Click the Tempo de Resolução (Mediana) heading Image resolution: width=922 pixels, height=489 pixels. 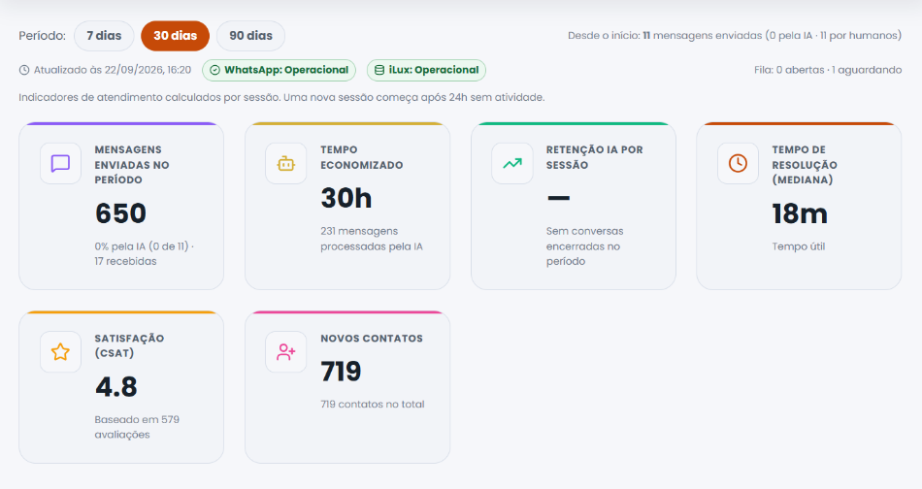[x=805, y=165]
